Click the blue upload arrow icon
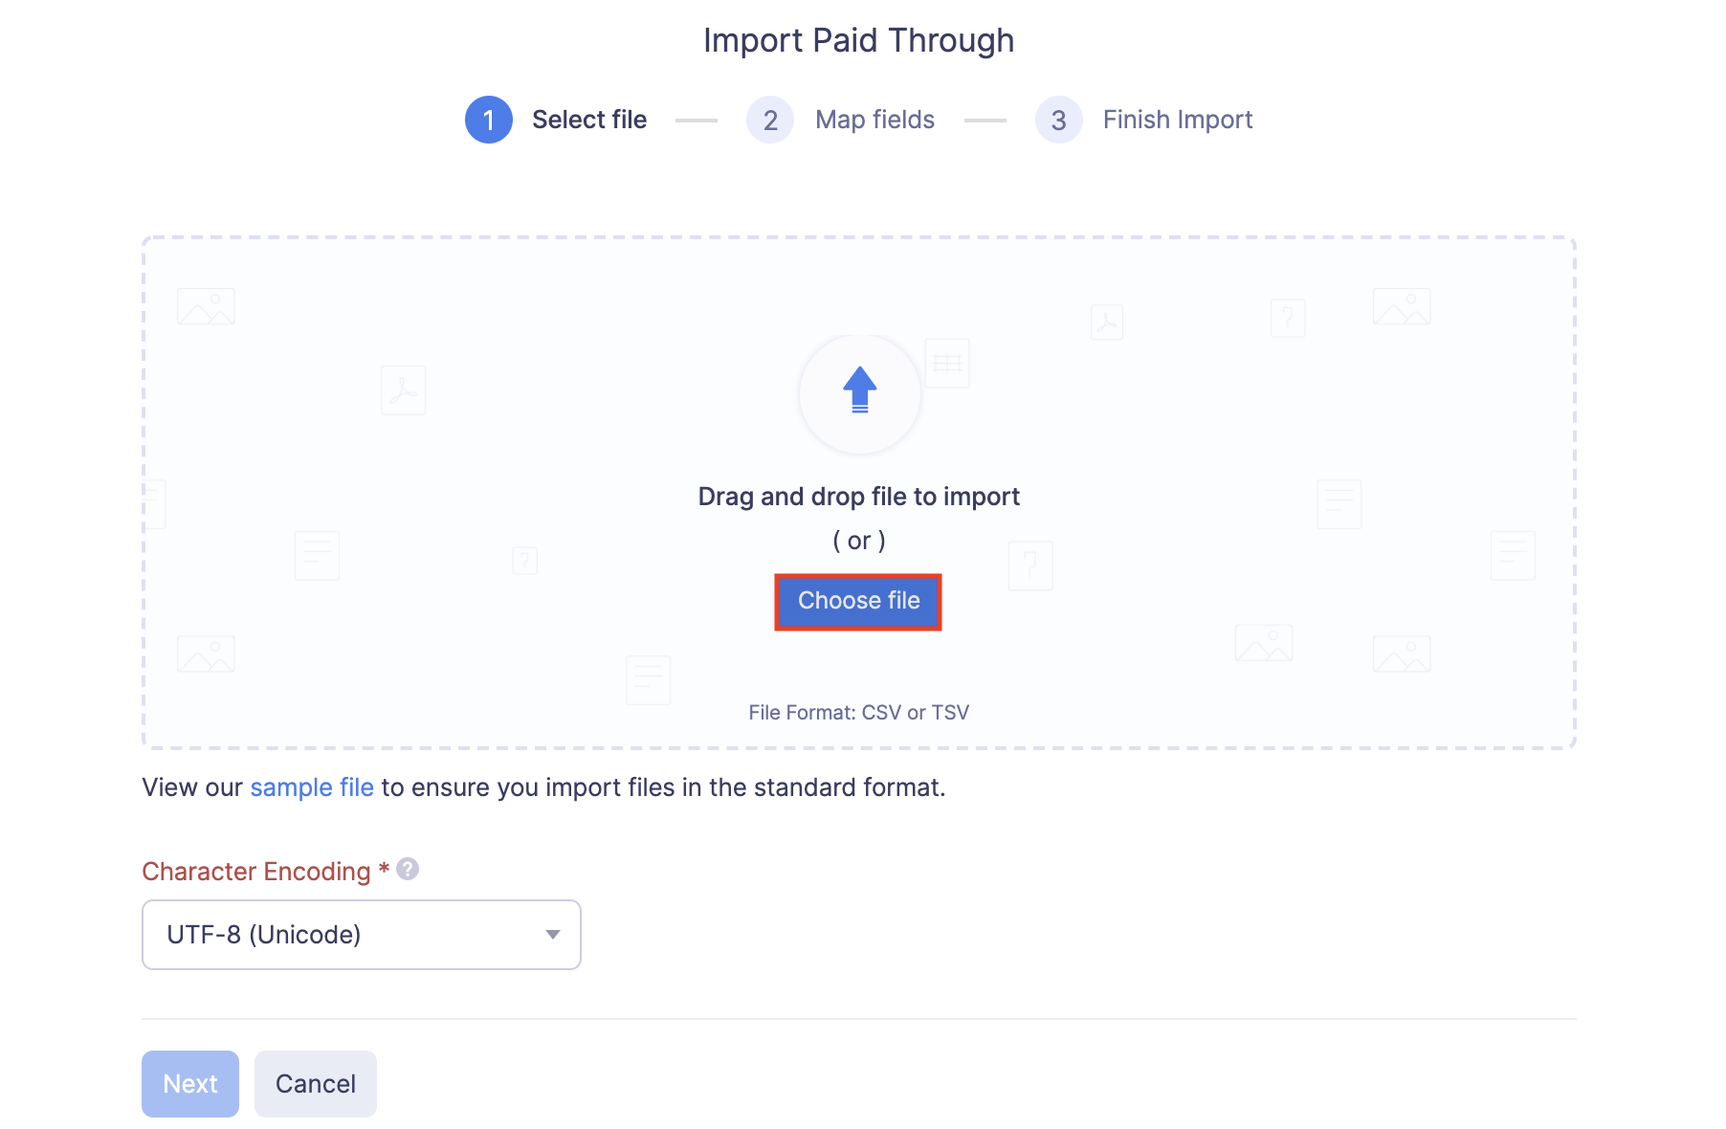 (858, 390)
